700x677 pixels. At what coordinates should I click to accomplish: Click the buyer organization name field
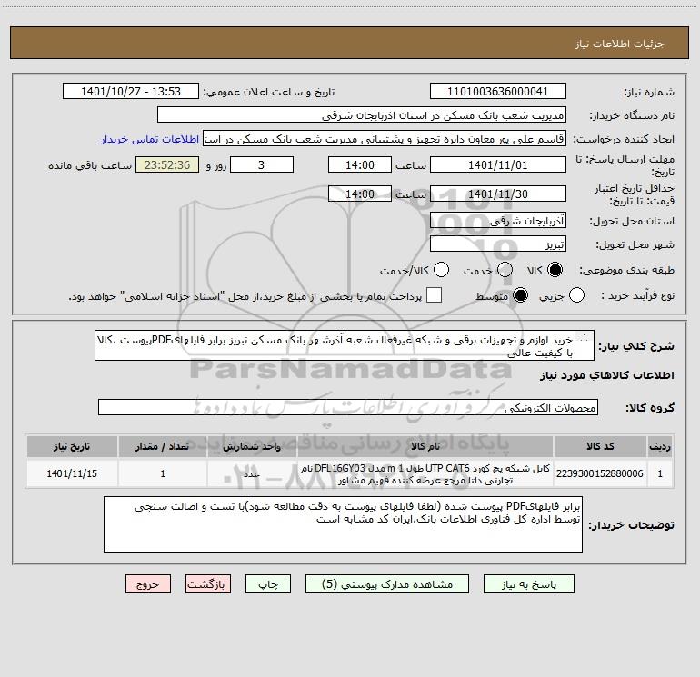coord(362,115)
